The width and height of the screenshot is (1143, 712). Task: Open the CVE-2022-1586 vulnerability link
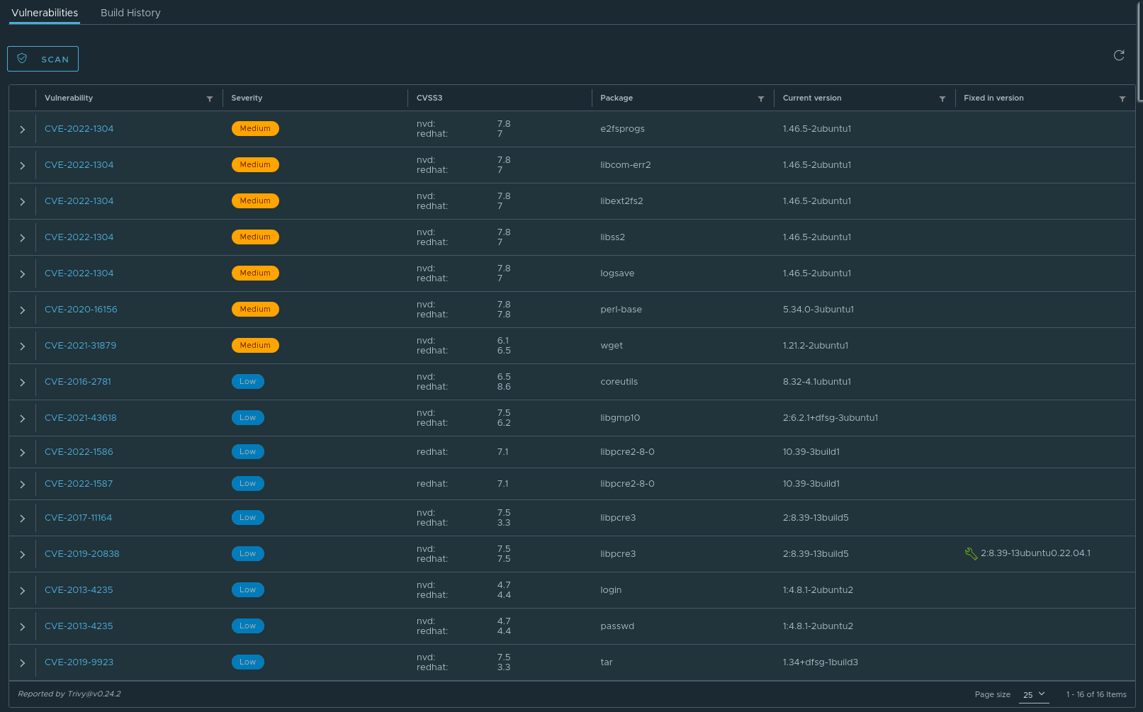coord(79,452)
